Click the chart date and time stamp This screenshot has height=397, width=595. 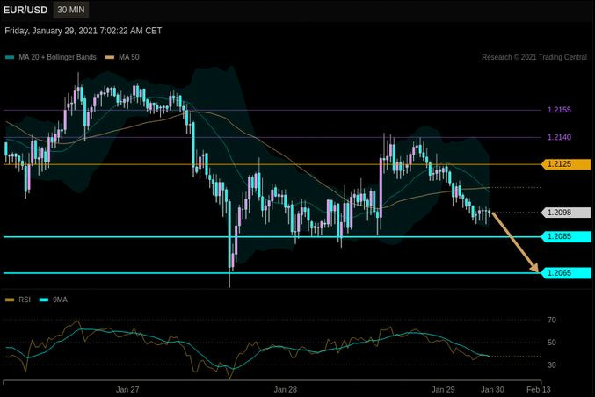pos(83,31)
